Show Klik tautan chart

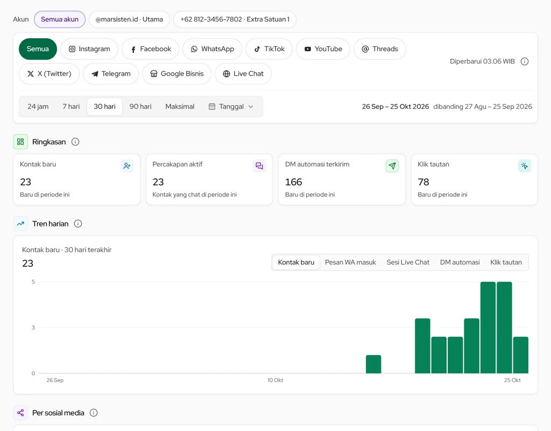(506, 262)
